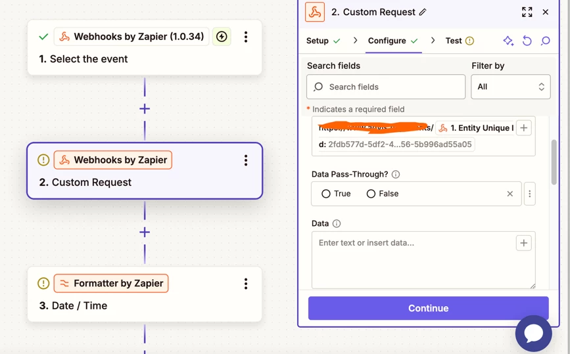Click into the Data text area

423,260
